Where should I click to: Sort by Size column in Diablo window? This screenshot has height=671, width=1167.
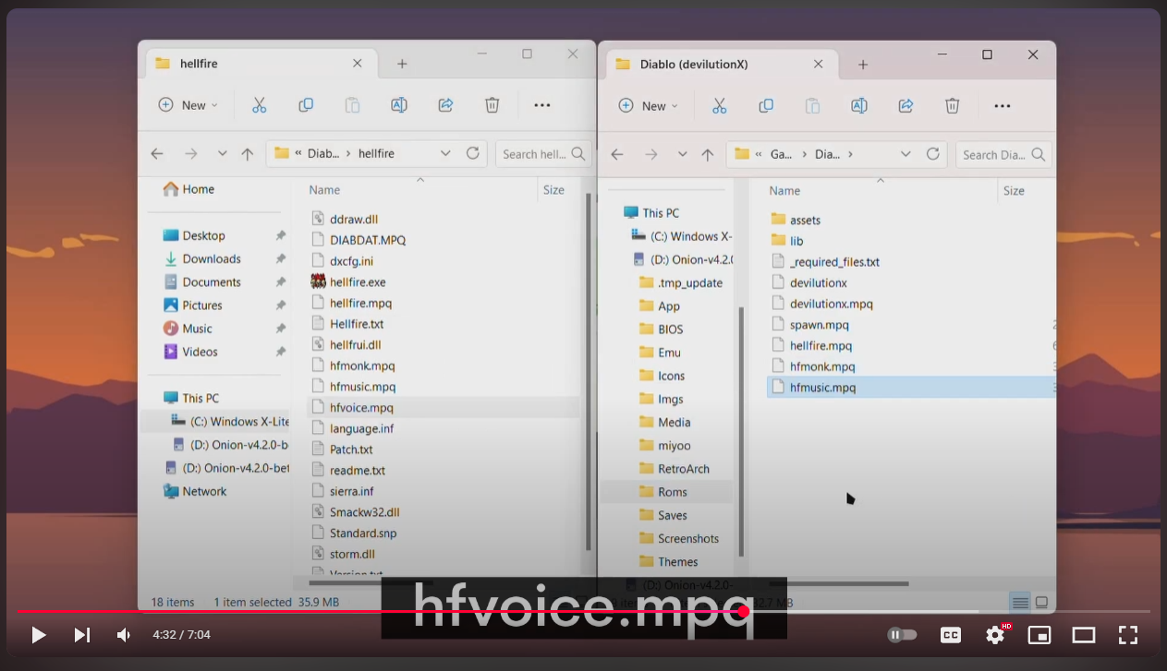[x=1014, y=190]
